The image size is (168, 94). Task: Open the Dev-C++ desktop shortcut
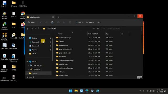coord(4,4)
